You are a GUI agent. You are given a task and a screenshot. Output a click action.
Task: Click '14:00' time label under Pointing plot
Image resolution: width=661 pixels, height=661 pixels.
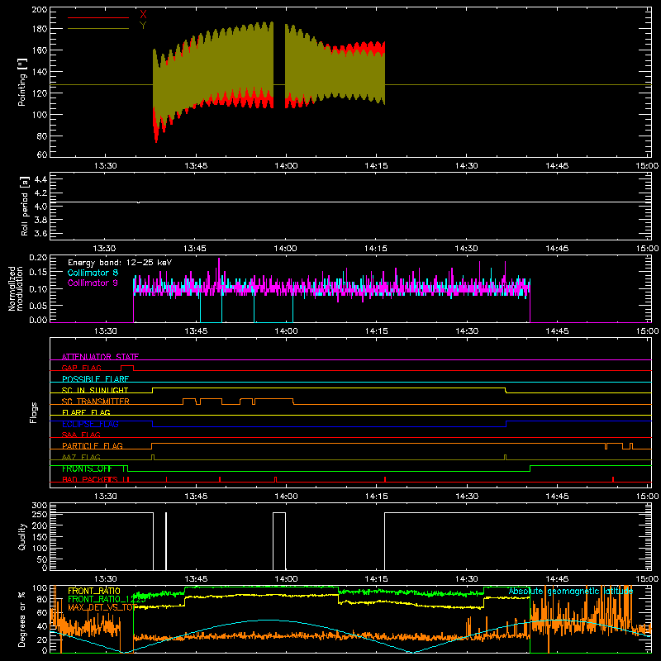[x=286, y=166]
